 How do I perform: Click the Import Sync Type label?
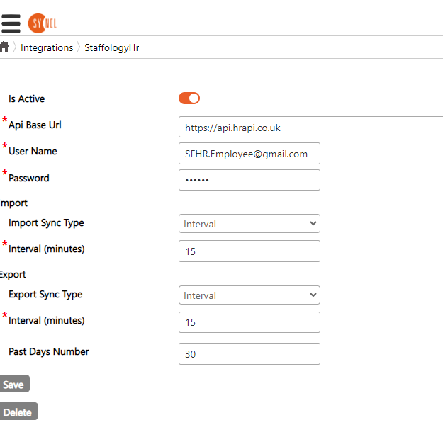(x=46, y=223)
